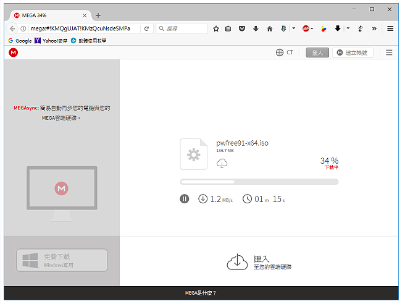This screenshot has width=405, height=304.
Task: Click the 01 m 15 s time value
Action: click(270, 199)
